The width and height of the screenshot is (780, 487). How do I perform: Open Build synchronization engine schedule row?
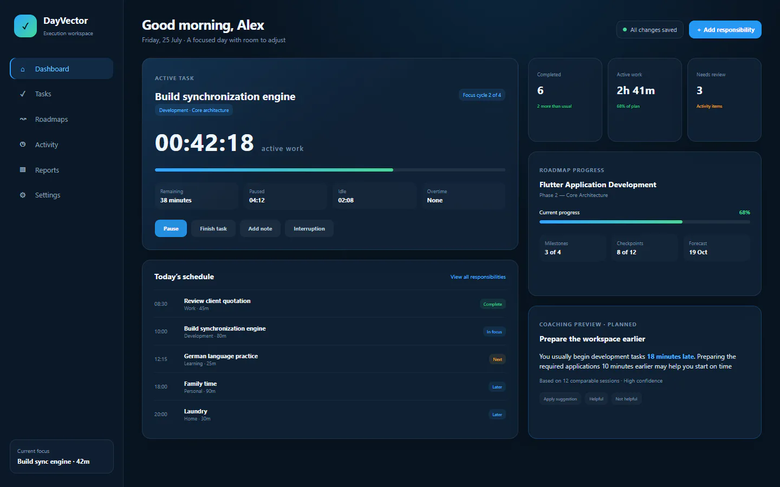330,332
